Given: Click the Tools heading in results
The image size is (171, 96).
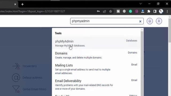Looking at the screenshot, I should (58, 33).
